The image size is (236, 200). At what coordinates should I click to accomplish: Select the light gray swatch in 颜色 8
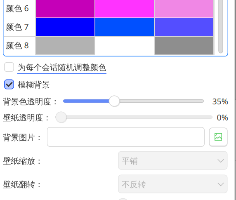[x=65, y=45]
